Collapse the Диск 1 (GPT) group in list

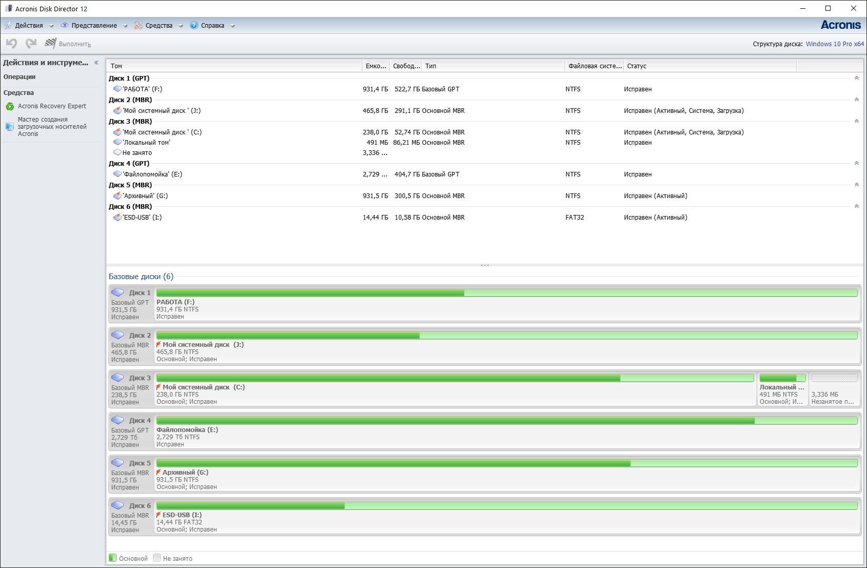pos(856,78)
